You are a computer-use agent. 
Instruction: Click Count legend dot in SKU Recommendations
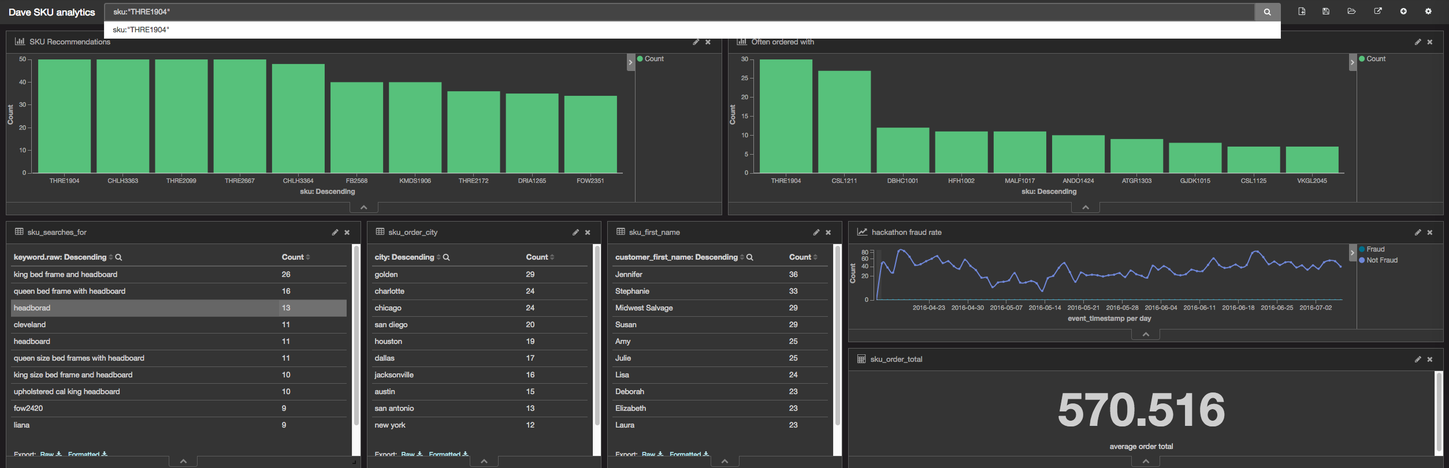(640, 59)
